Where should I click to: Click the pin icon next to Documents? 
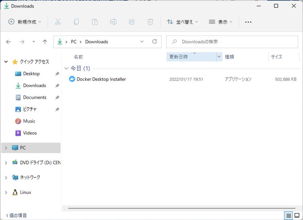tap(57, 97)
